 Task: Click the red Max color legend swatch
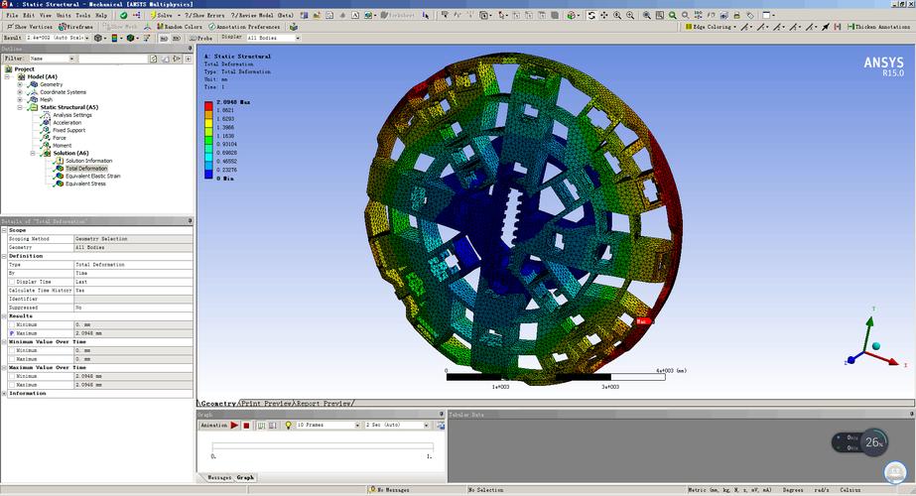[x=208, y=106]
